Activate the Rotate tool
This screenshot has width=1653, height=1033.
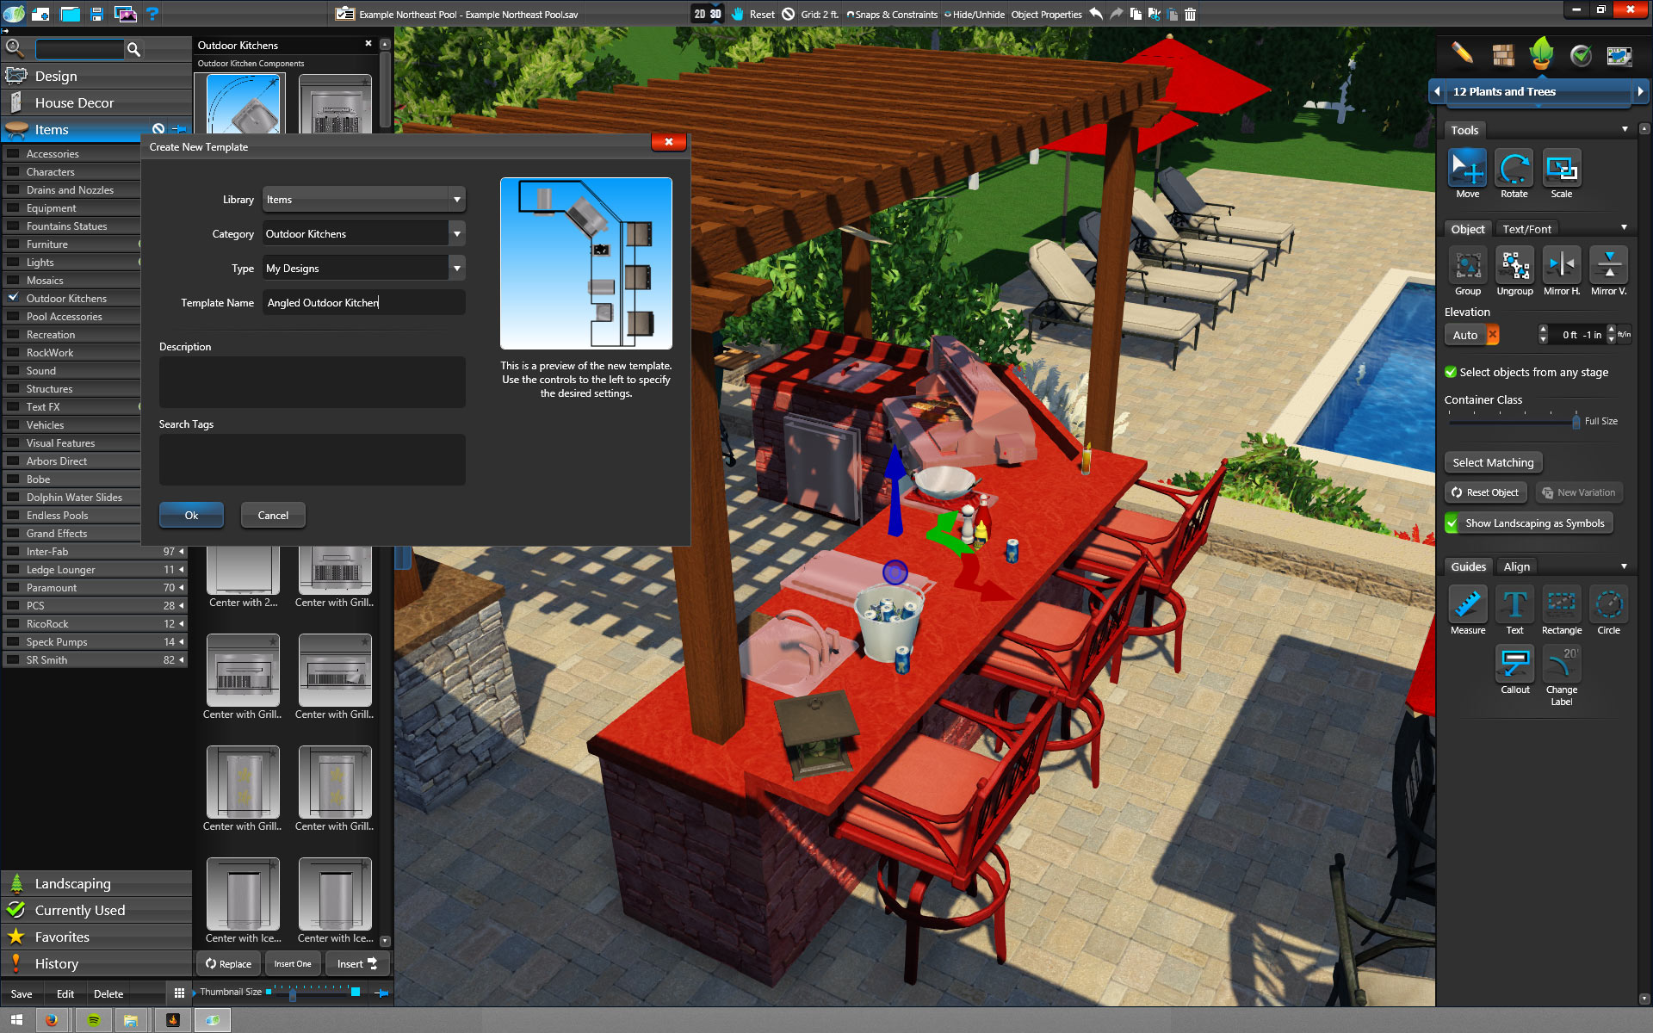coord(1514,170)
